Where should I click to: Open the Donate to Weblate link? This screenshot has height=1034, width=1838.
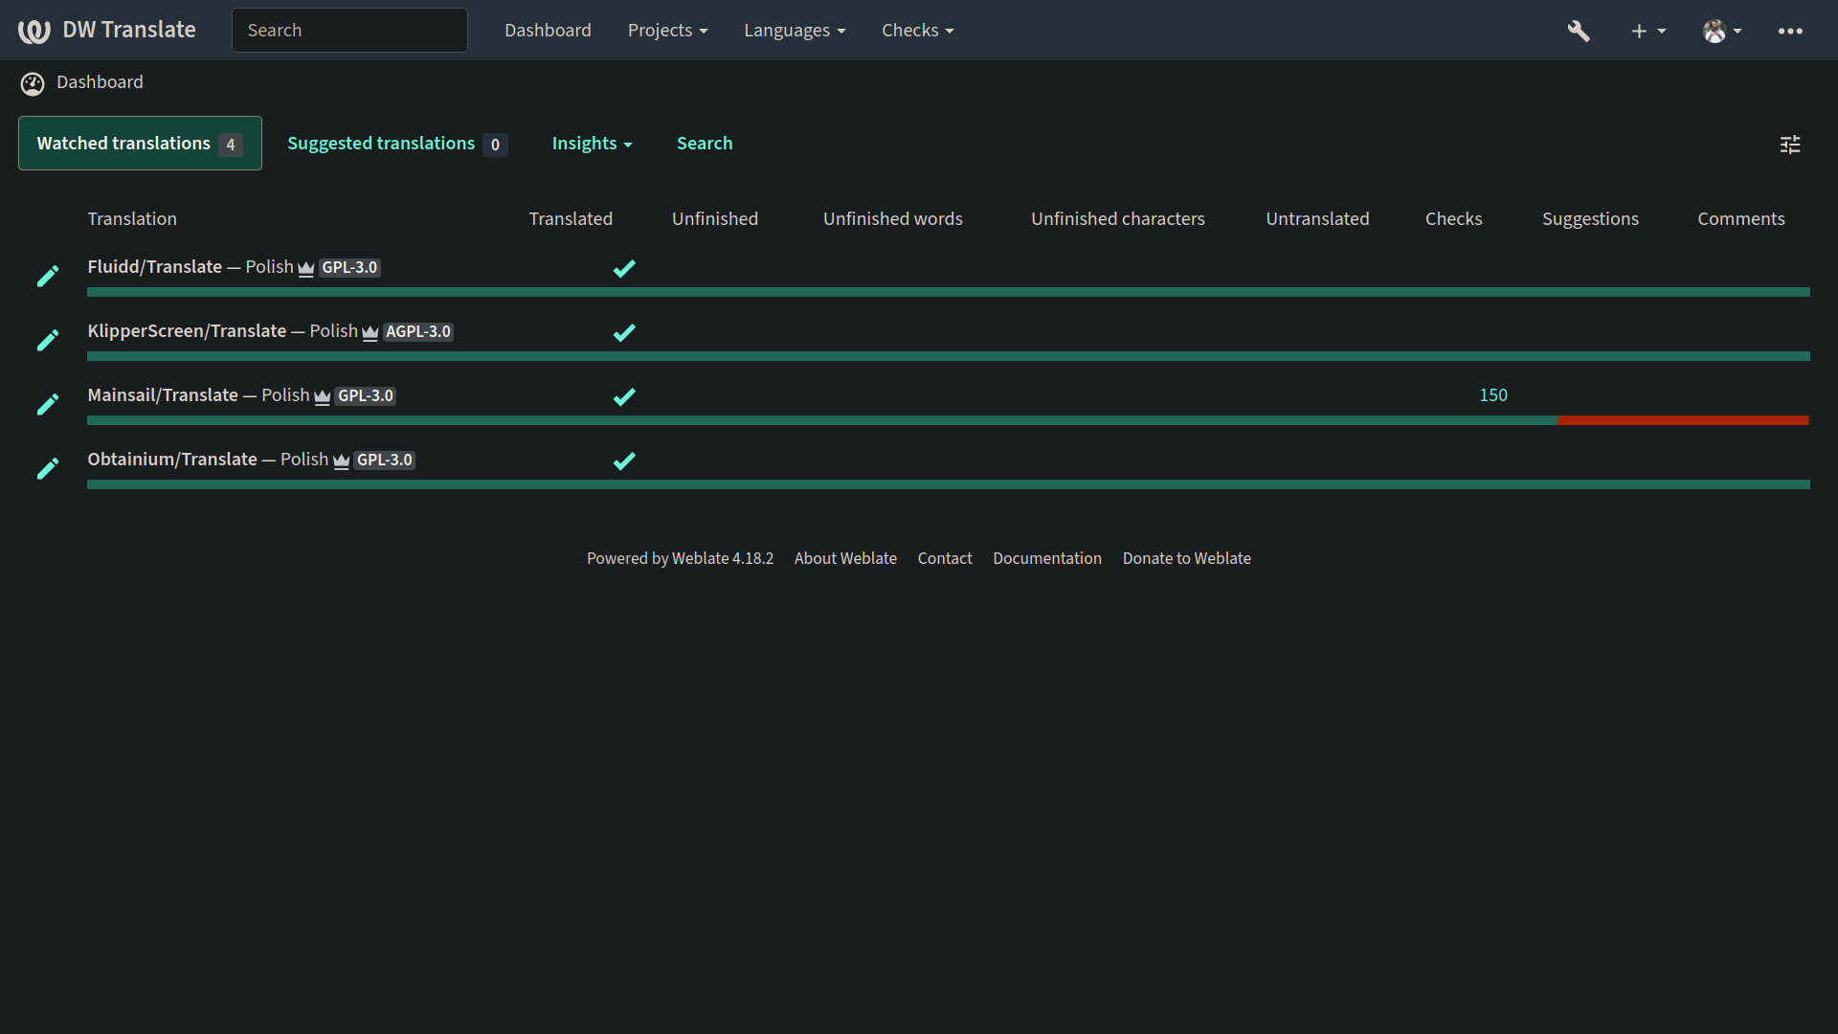pos(1186,558)
